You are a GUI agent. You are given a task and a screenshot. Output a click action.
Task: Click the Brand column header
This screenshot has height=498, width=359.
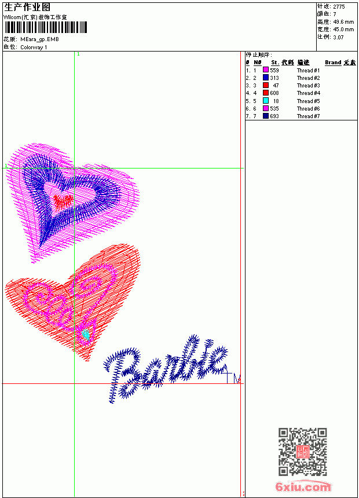pyautogui.click(x=333, y=63)
